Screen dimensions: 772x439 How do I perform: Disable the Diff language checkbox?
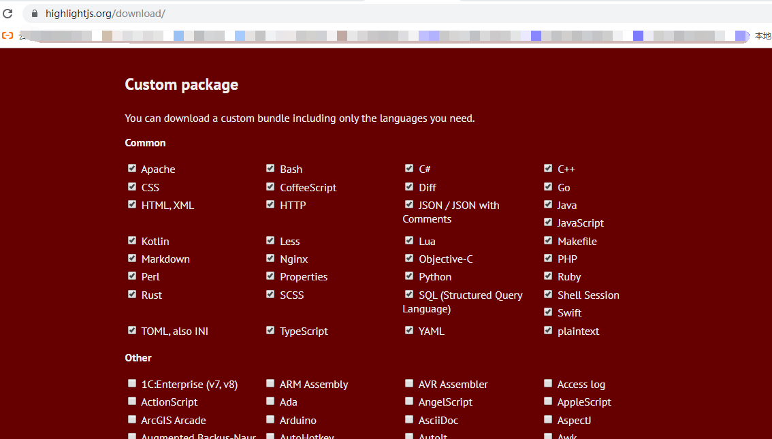[409, 186]
